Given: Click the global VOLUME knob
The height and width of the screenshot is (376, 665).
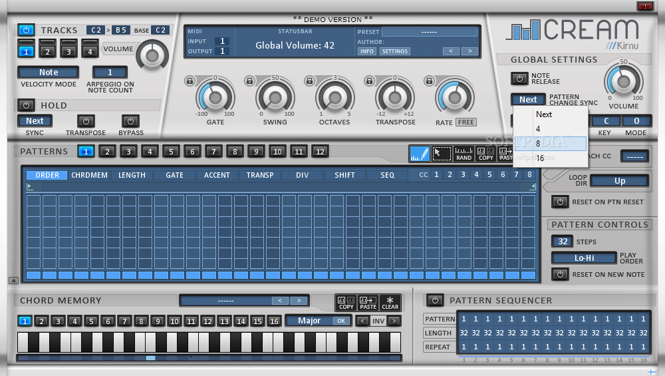Looking at the screenshot, I should 624,81.
